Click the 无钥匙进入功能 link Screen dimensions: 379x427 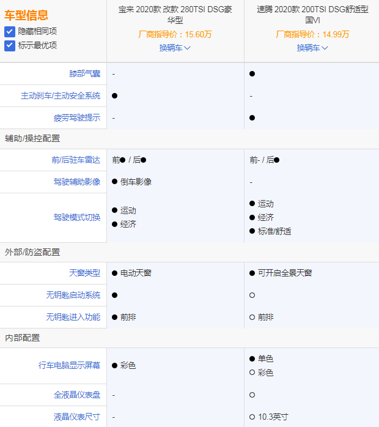coord(73,317)
